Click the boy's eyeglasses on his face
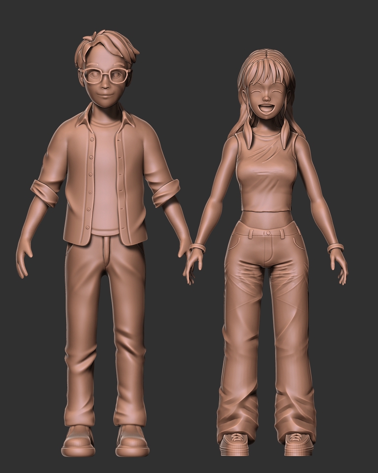This screenshot has height=473, width=378. (105, 76)
